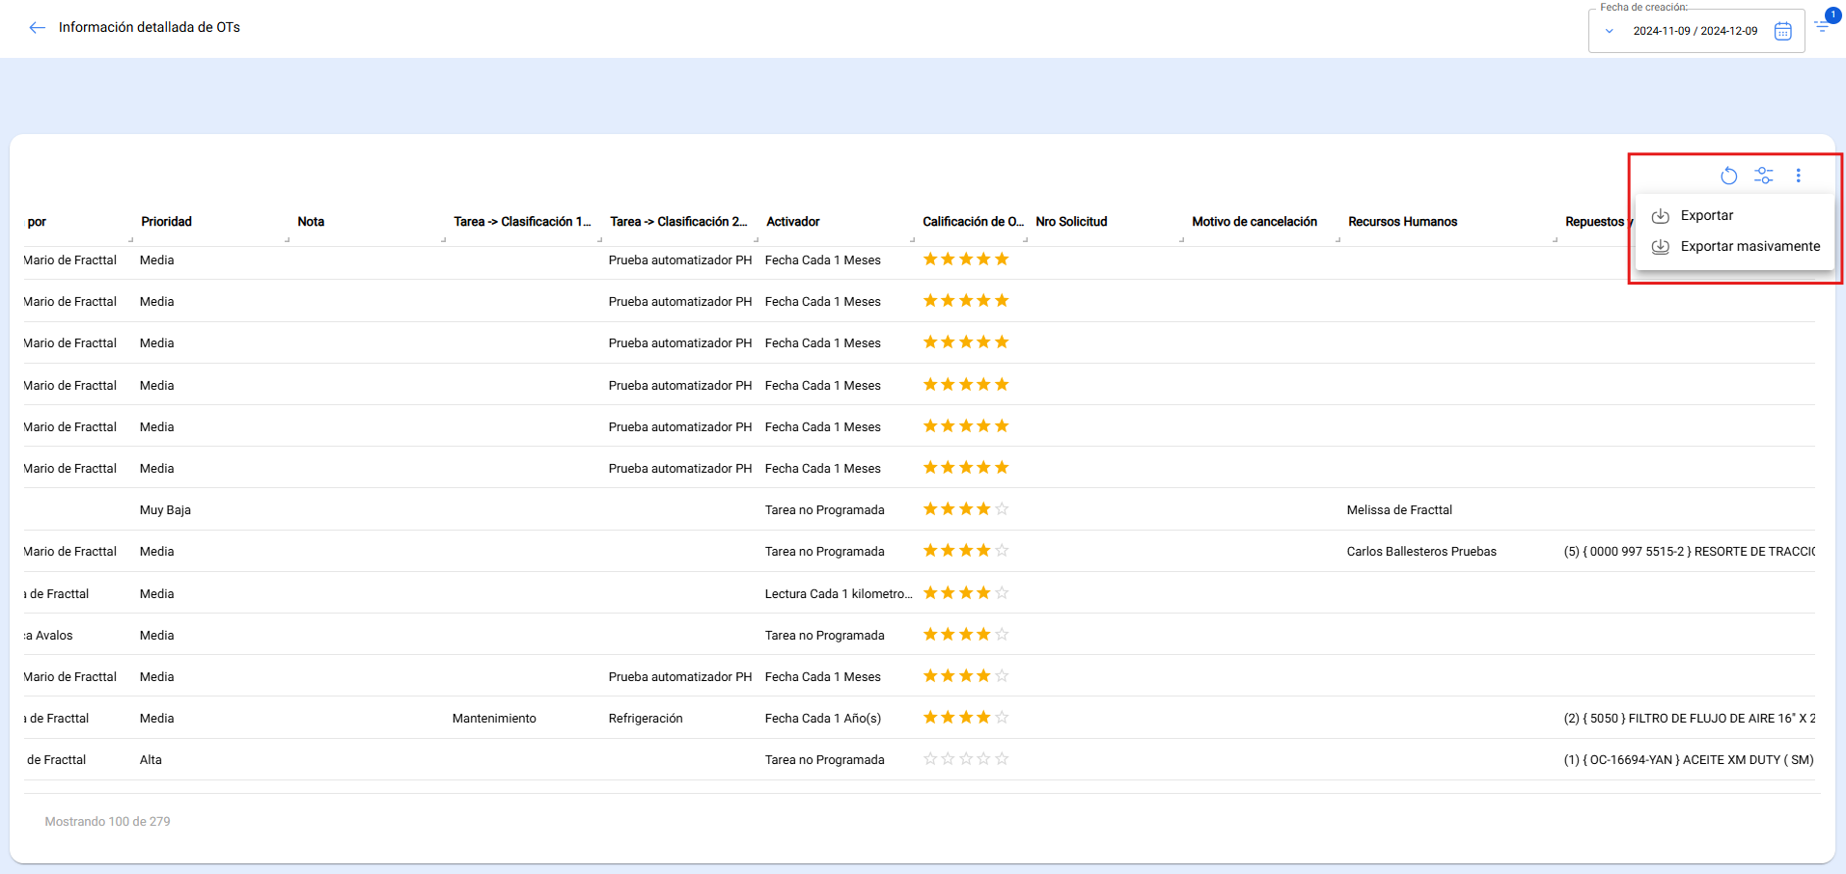
Task: Click the refresh table icon
Action: coord(1728,176)
